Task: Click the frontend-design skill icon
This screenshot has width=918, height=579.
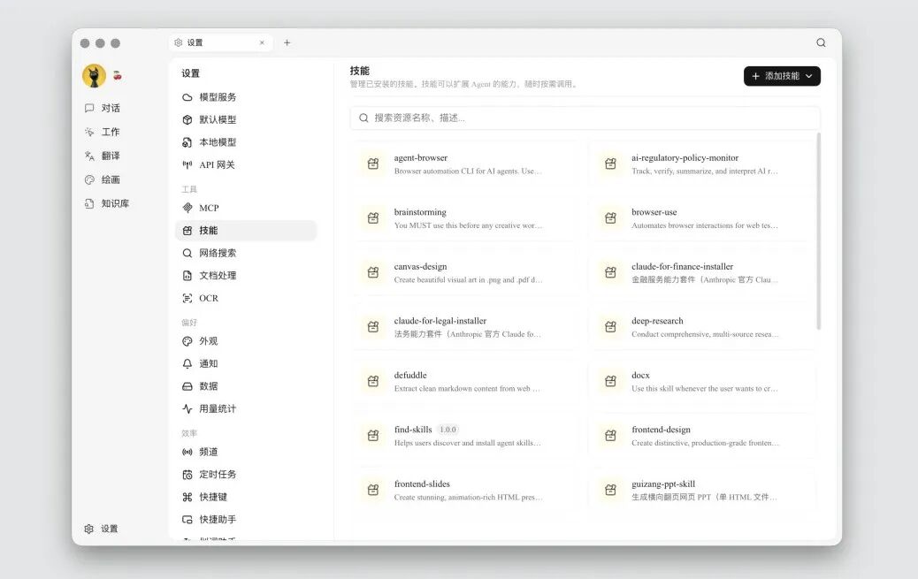Action: (x=610, y=436)
